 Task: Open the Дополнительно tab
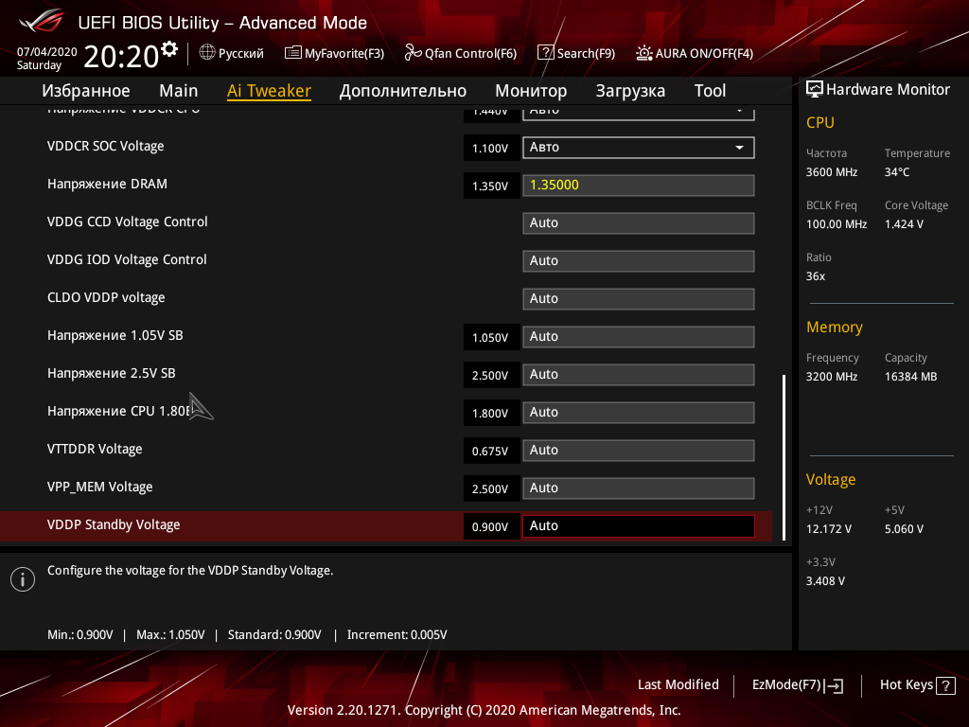[403, 91]
